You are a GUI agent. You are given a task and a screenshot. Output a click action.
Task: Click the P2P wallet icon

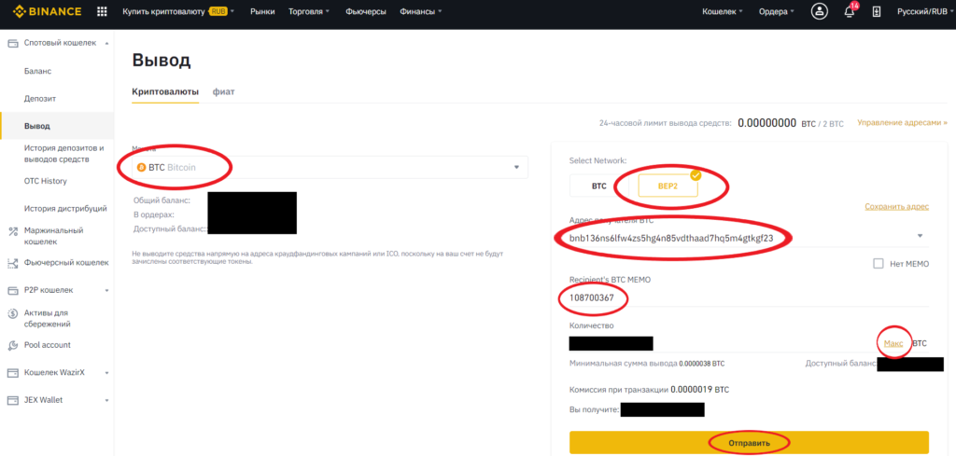12,290
